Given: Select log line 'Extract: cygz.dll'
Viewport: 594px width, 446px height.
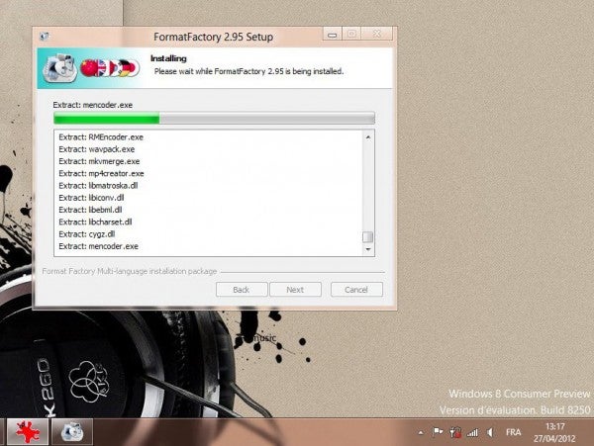Looking at the screenshot, I should point(87,234).
